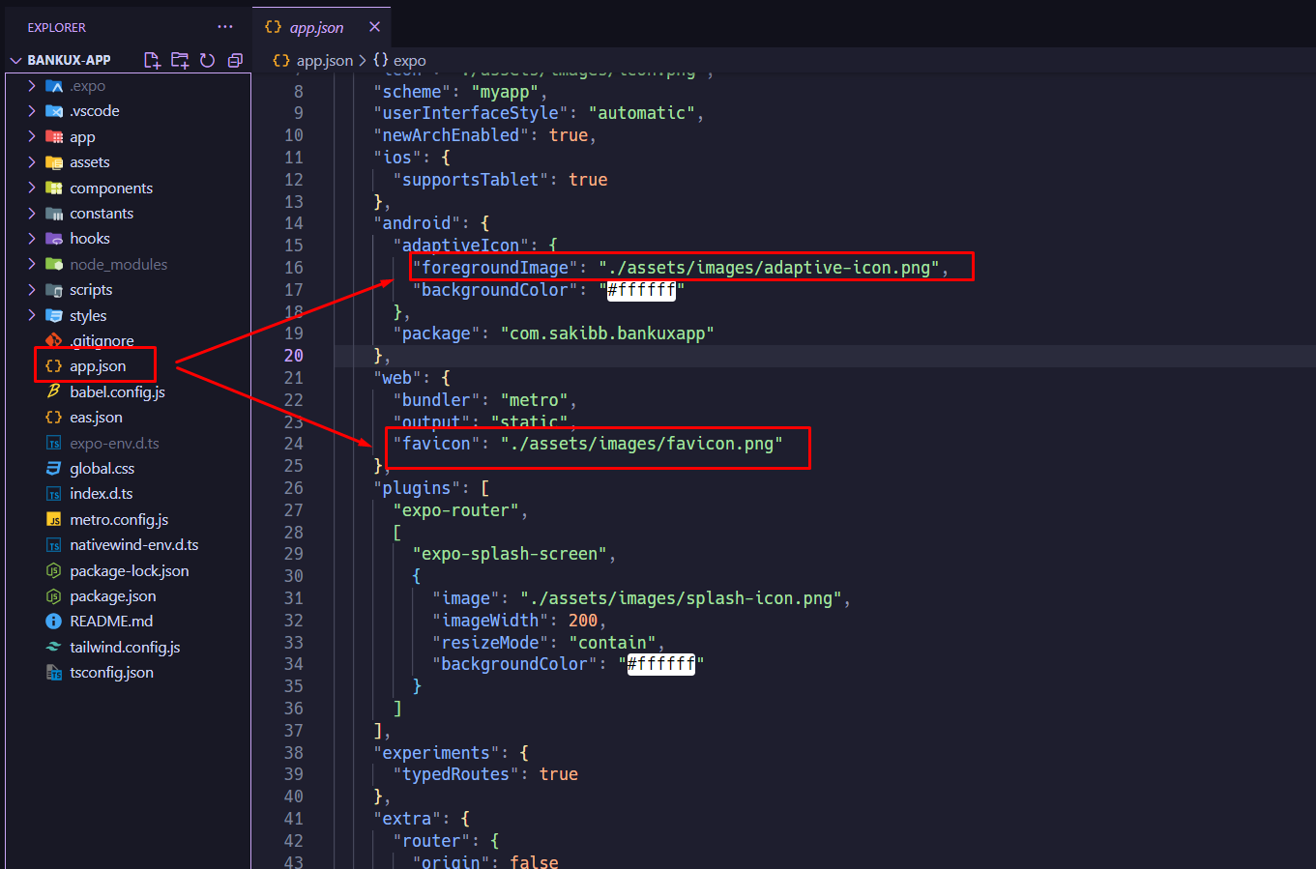Open README.md from the sidebar

pyautogui.click(x=109, y=622)
